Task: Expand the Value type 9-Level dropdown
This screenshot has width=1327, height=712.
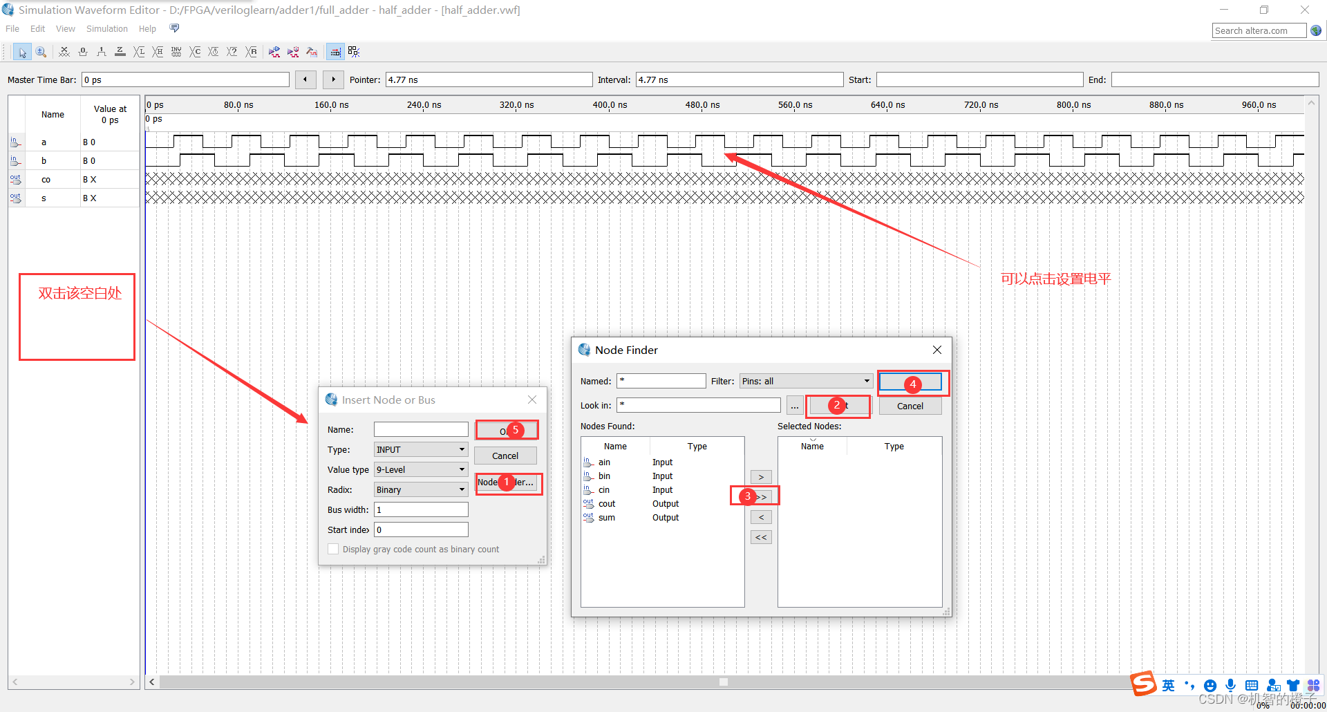Action: 421,469
